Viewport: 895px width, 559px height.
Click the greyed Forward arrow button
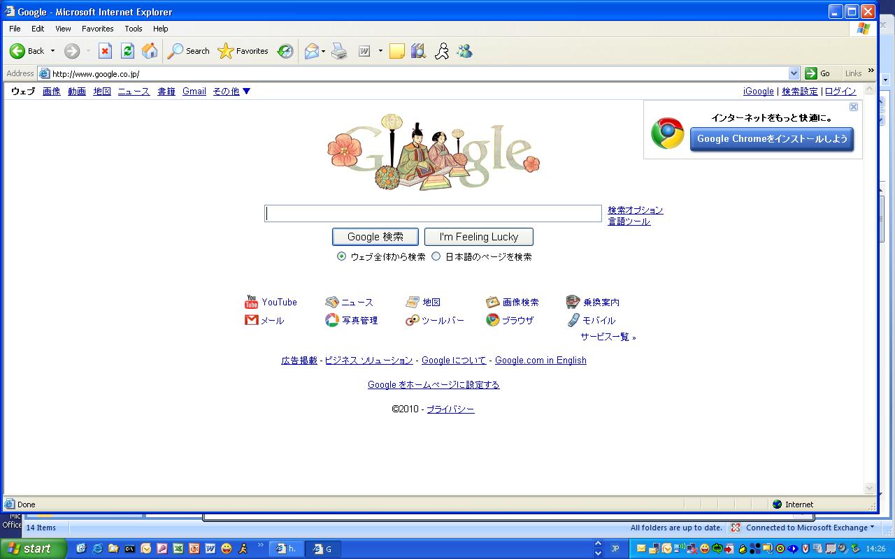click(x=71, y=51)
